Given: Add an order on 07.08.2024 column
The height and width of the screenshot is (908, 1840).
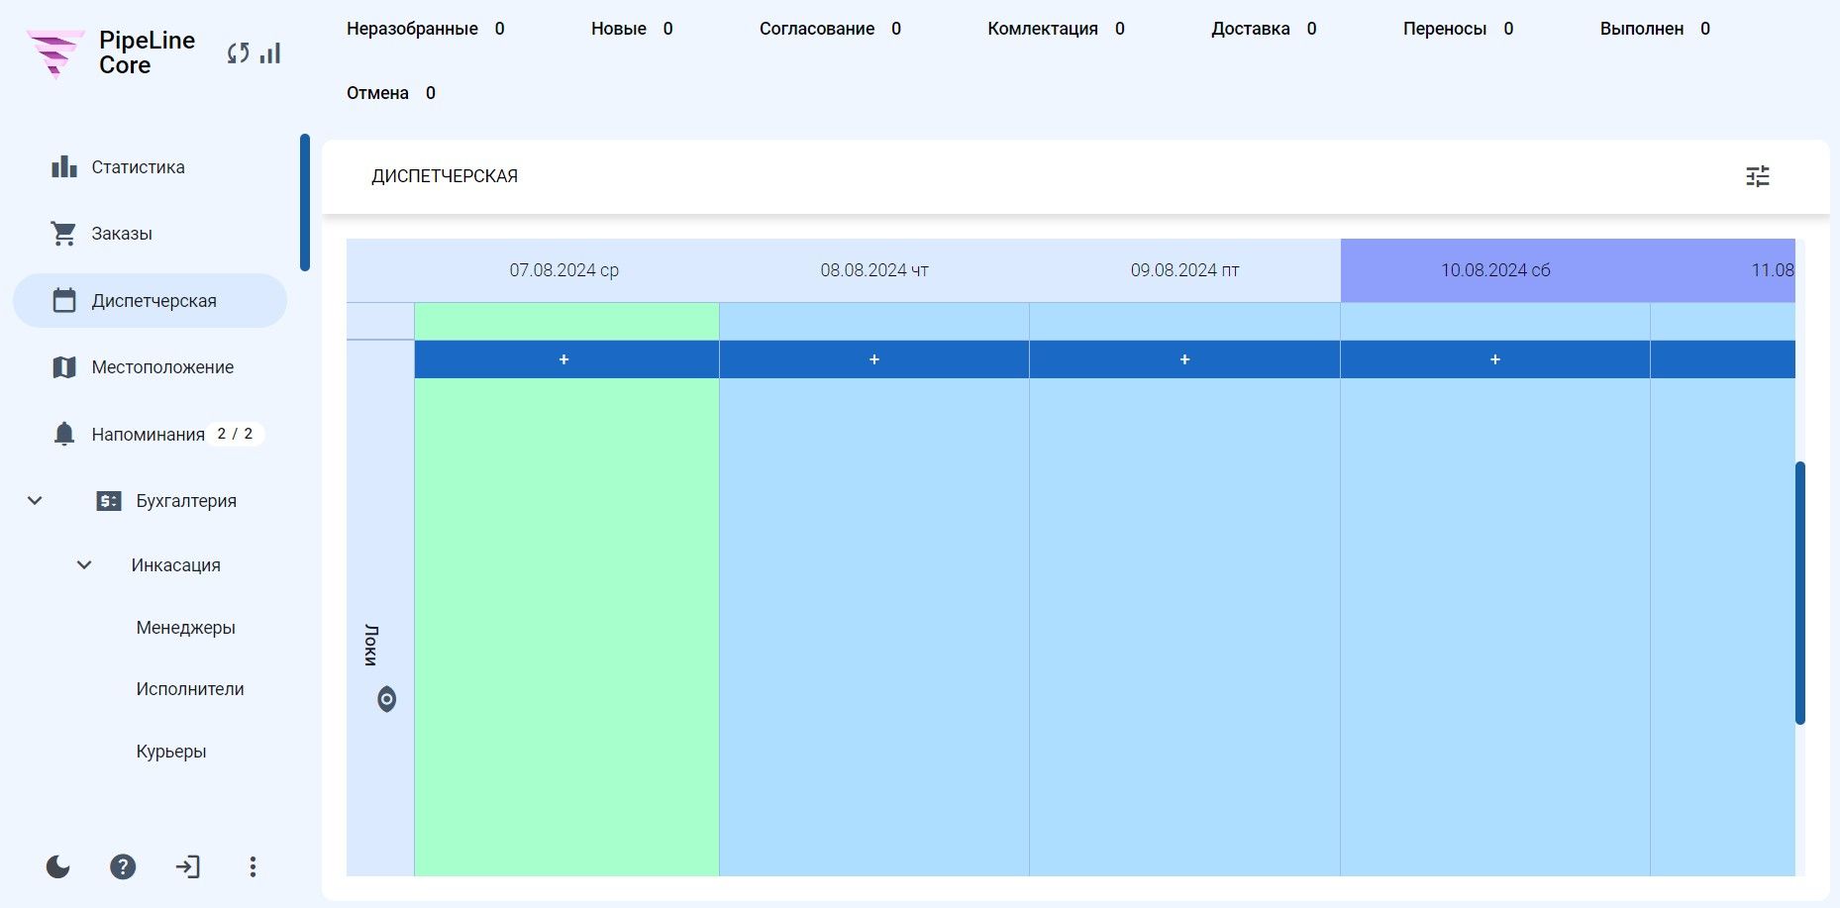Looking at the screenshot, I should 564,359.
